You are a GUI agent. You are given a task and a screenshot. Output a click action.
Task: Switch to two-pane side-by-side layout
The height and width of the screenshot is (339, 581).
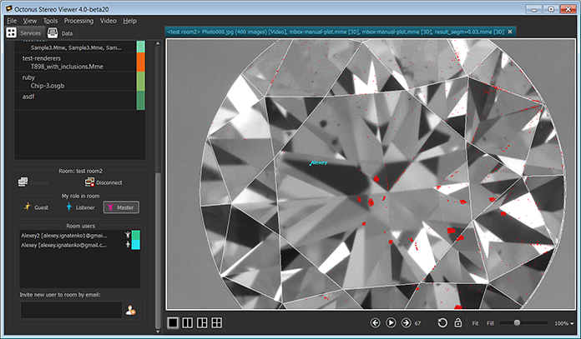[x=188, y=322]
